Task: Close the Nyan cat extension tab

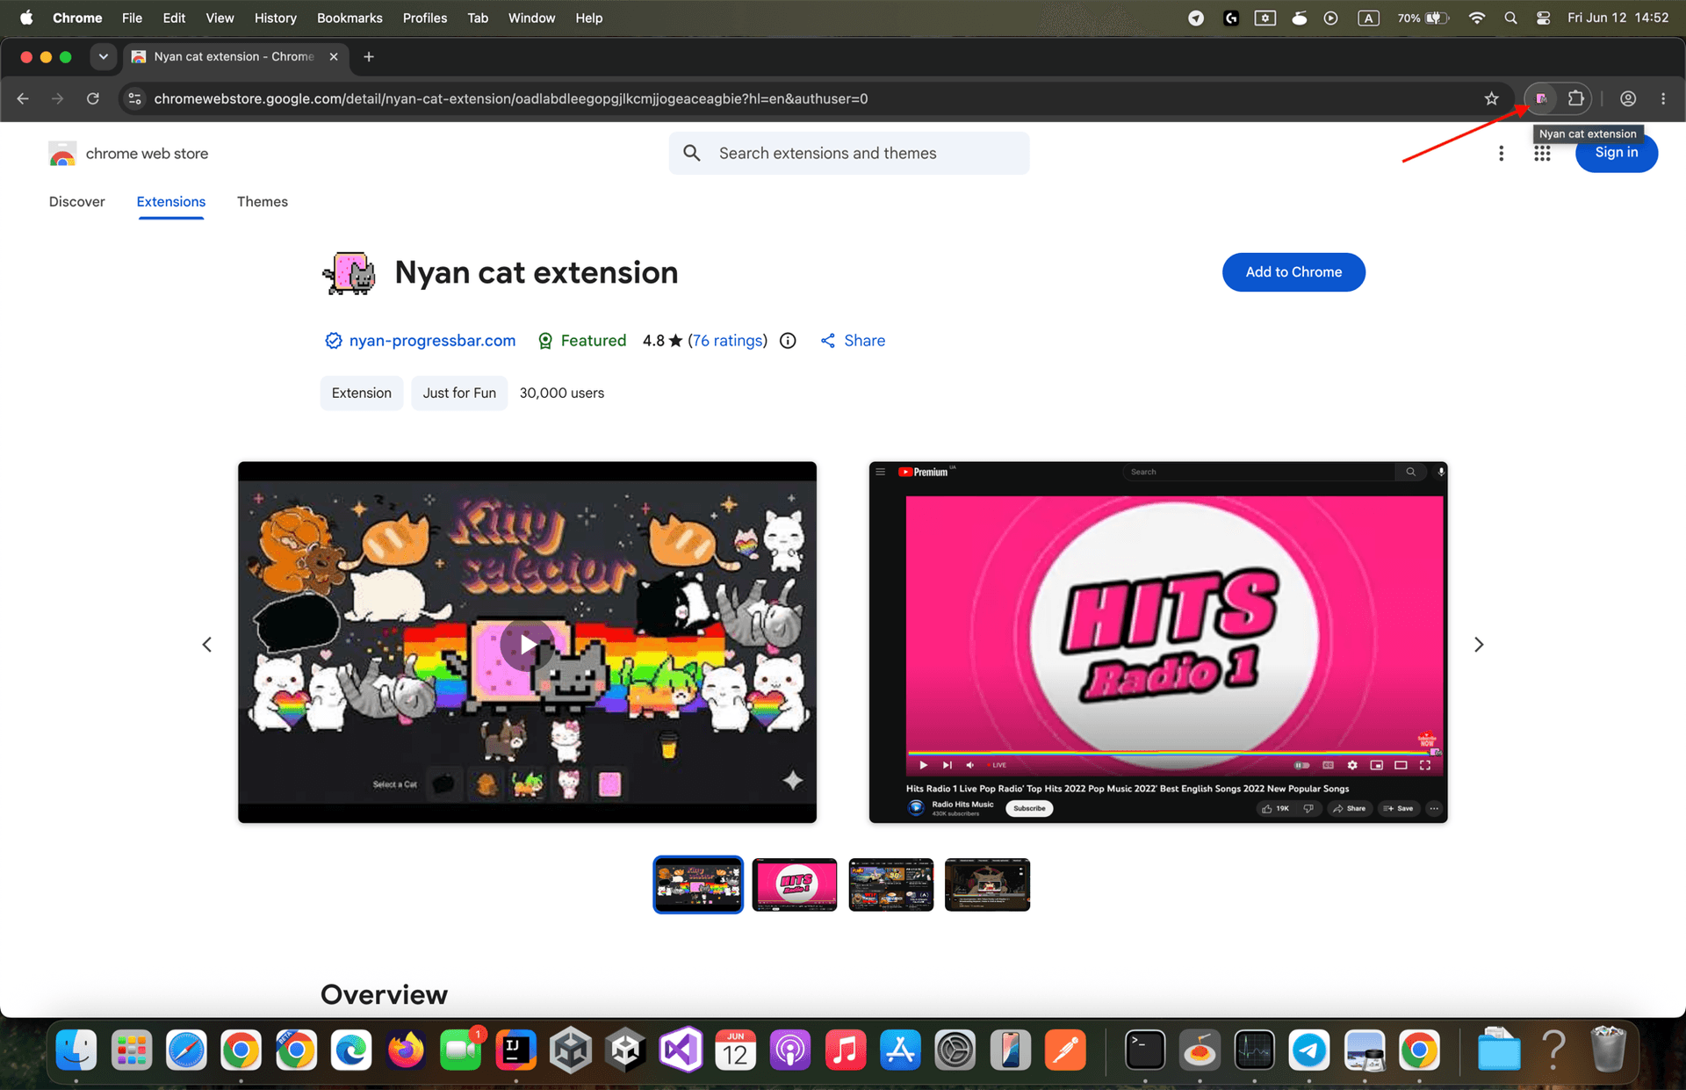Action: [334, 56]
